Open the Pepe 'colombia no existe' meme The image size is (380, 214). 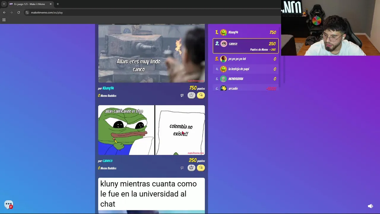tap(151, 130)
